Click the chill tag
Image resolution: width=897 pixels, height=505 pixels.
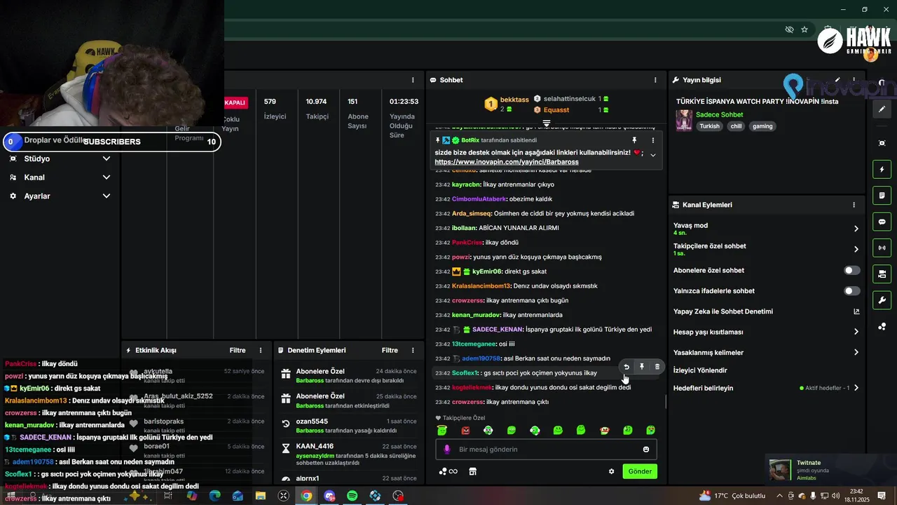point(735,126)
